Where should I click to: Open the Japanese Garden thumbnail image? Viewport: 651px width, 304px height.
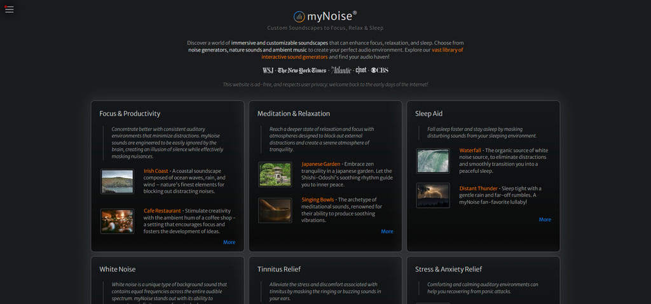pos(275,174)
